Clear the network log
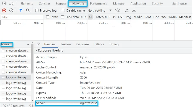Screen dimensions: 193x107 pos(11,10)
